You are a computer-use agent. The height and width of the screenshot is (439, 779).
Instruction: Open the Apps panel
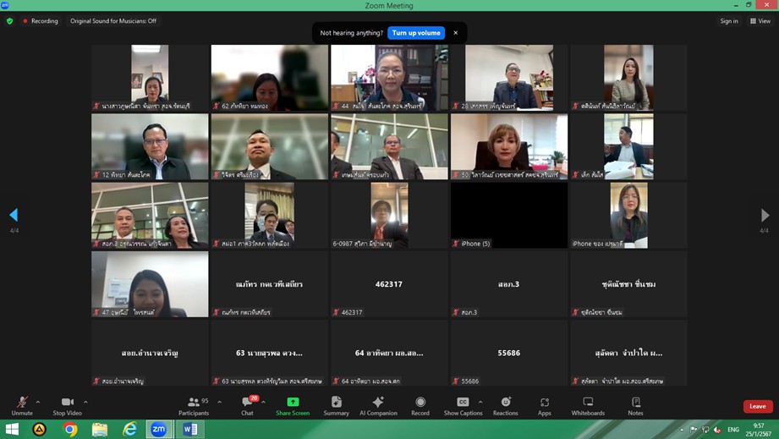click(x=545, y=405)
